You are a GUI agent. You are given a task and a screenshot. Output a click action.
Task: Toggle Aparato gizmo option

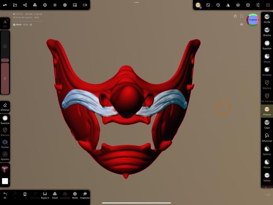tap(5, 156)
